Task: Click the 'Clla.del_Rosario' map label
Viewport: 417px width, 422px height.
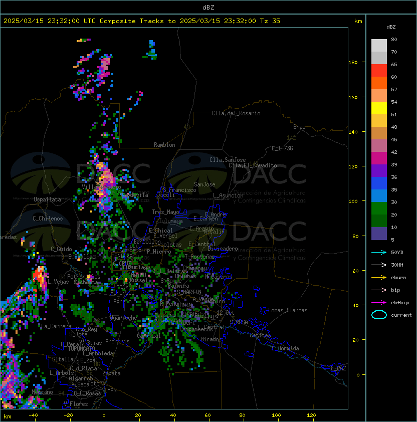Action: point(236,113)
